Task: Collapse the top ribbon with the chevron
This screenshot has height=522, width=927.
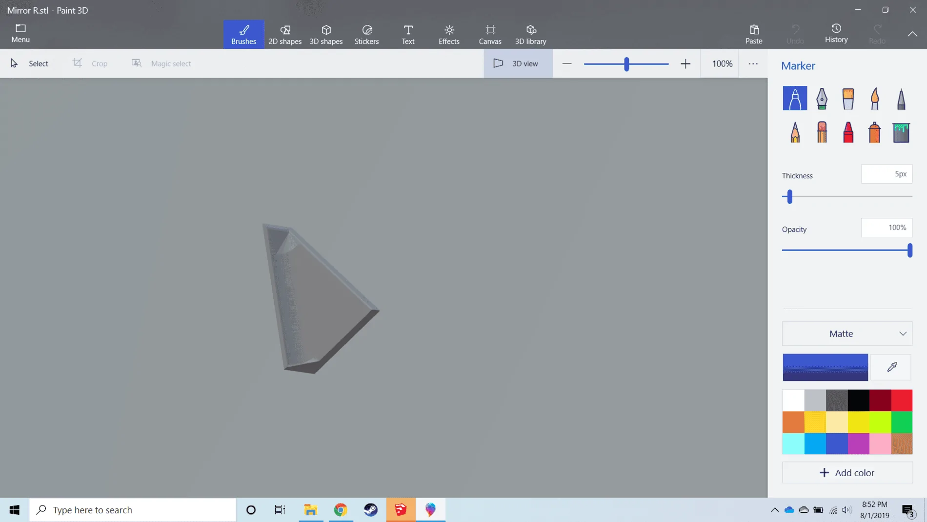Action: pos(912,34)
